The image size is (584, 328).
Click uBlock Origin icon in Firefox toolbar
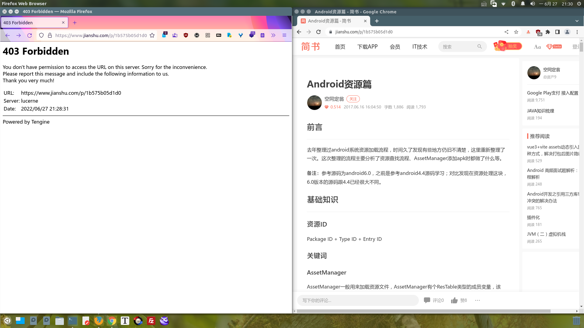186,35
